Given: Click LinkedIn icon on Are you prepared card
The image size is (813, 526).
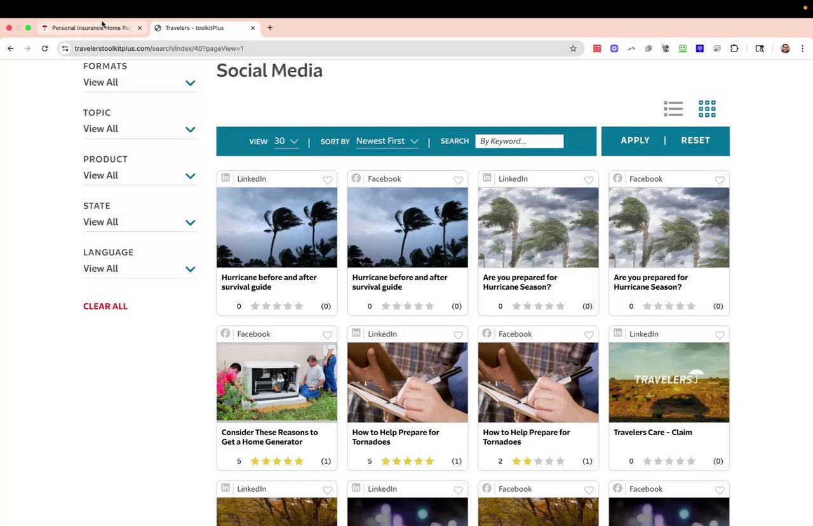Looking at the screenshot, I should [487, 179].
